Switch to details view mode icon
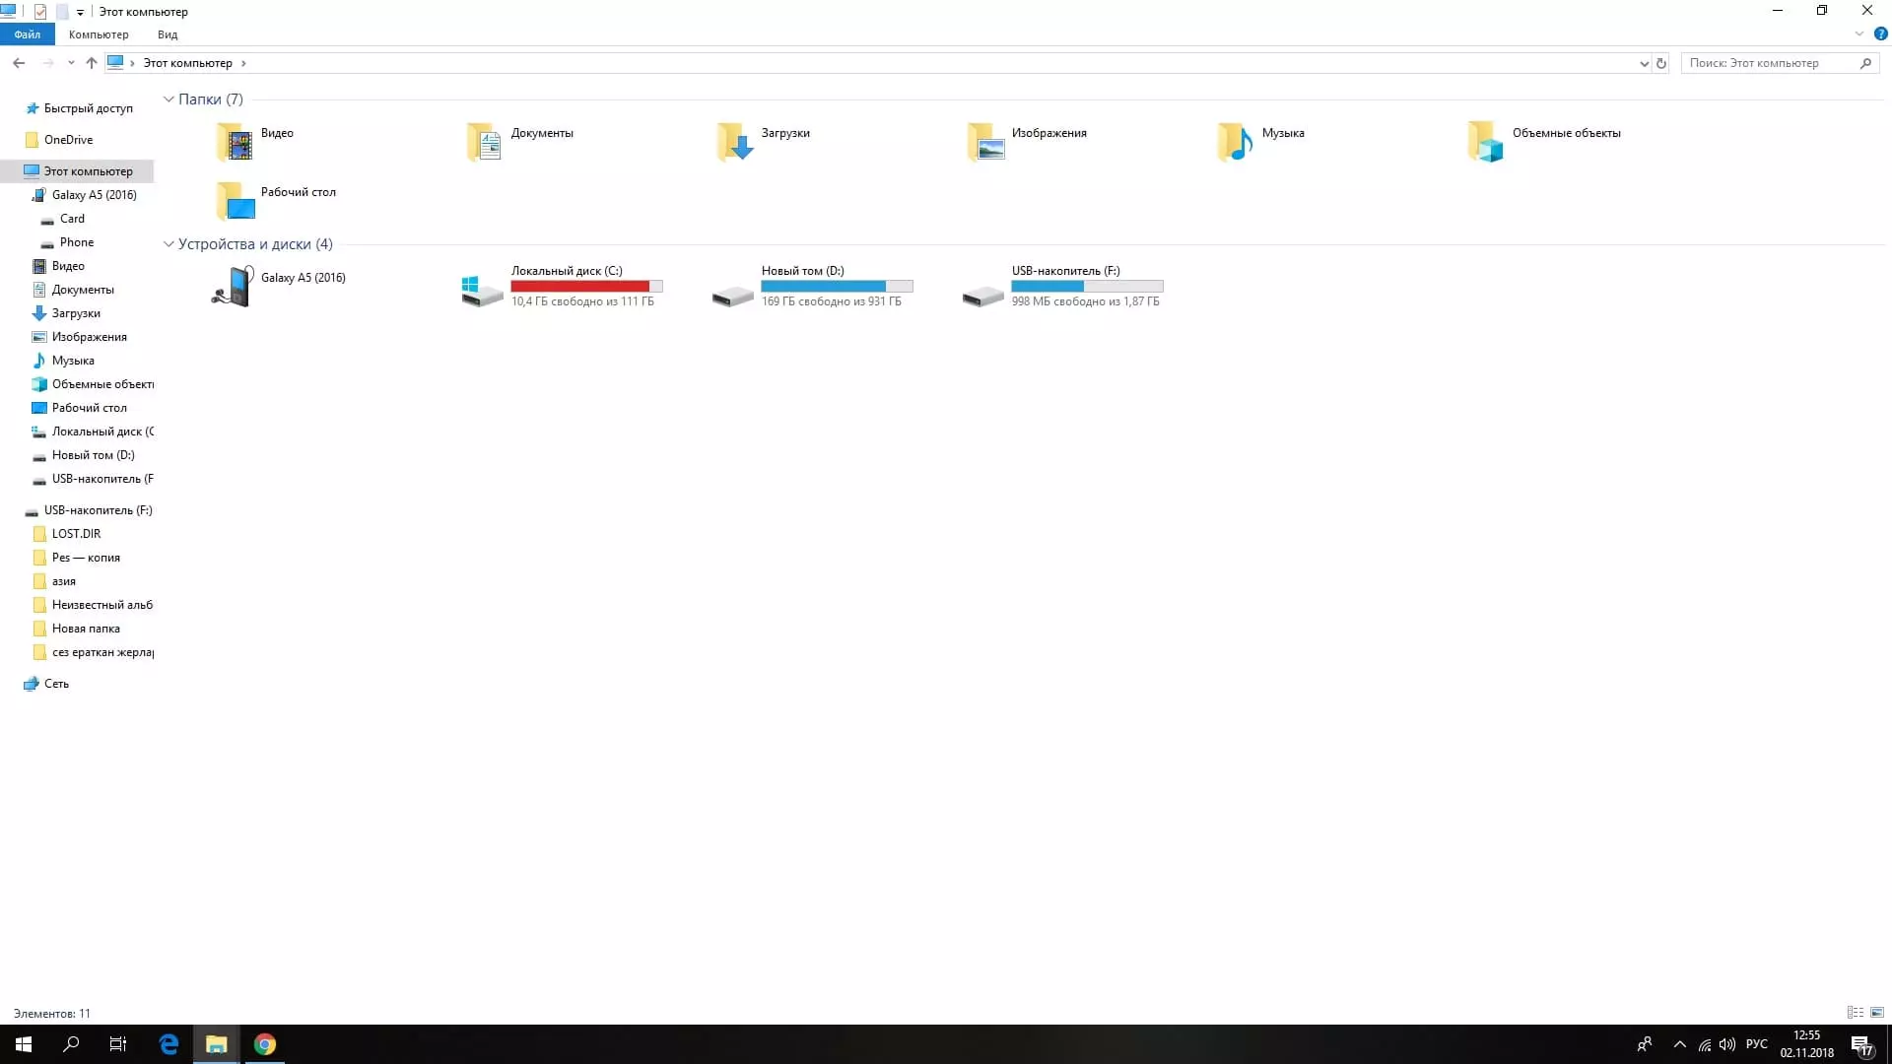This screenshot has width=1892, height=1064. (1856, 1013)
